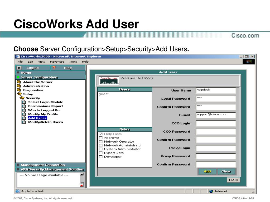Open the View menu

coord(42,62)
